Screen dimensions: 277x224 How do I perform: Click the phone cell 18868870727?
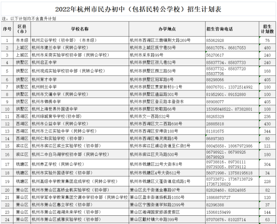[x=232, y=197]
